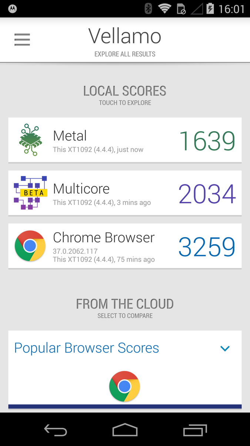This screenshot has width=250, height=446.
Task: Open the Popular Browser Scores selector
Action: pyautogui.click(x=87, y=348)
